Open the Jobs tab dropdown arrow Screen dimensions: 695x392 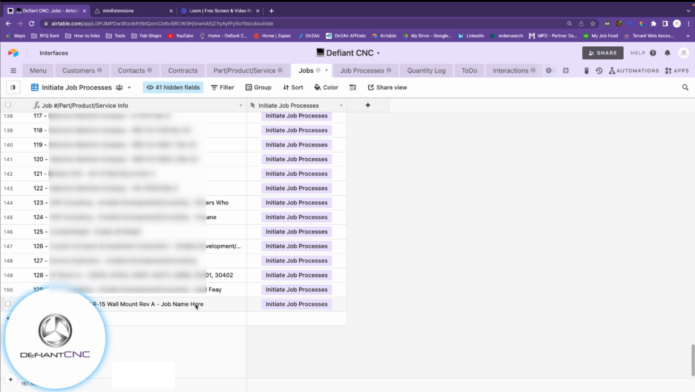coord(326,70)
